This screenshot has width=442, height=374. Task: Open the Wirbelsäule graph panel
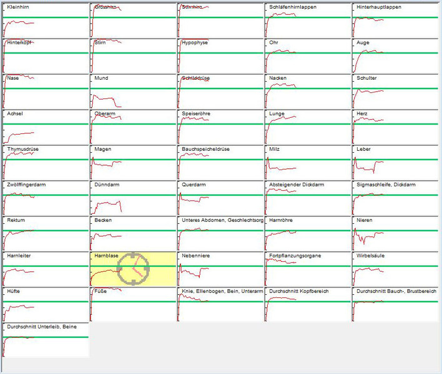[x=395, y=269]
